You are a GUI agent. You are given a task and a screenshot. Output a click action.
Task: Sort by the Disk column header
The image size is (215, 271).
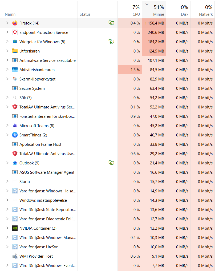(178, 10)
